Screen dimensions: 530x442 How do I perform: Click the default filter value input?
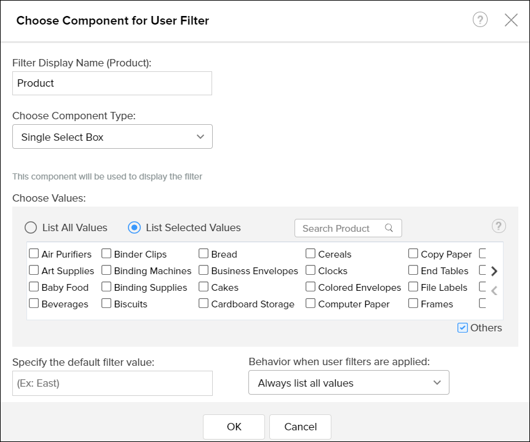point(112,383)
